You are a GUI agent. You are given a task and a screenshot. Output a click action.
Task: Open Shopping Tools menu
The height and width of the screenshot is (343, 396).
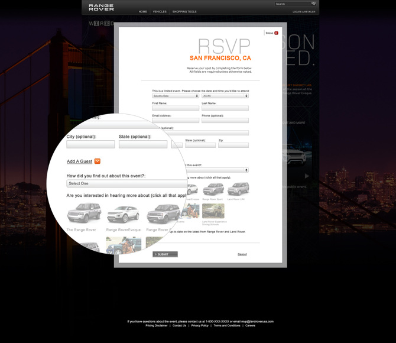tap(184, 11)
